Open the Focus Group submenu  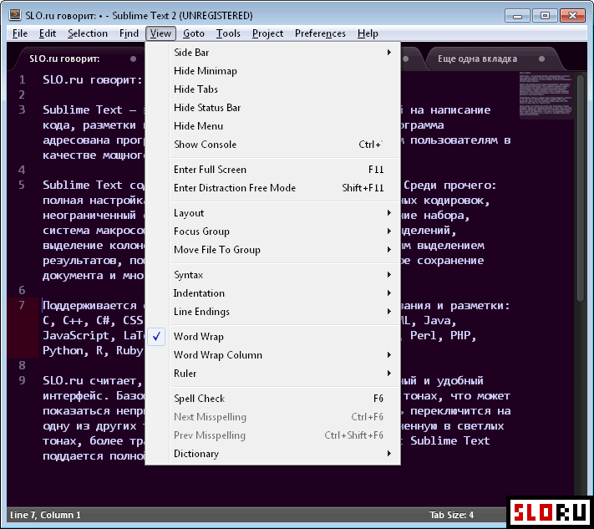click(x=272, y=231)
